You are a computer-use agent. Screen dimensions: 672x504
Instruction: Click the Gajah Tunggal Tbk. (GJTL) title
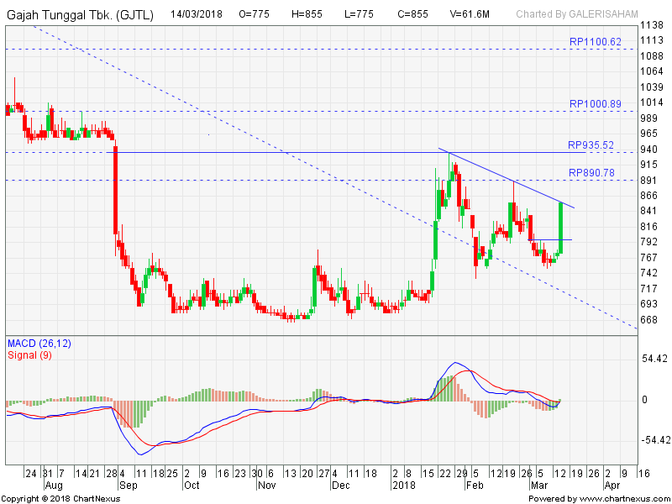tap(80, 14)
